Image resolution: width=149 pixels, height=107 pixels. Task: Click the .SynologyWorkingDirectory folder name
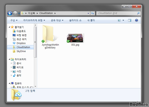pos(50,46)
